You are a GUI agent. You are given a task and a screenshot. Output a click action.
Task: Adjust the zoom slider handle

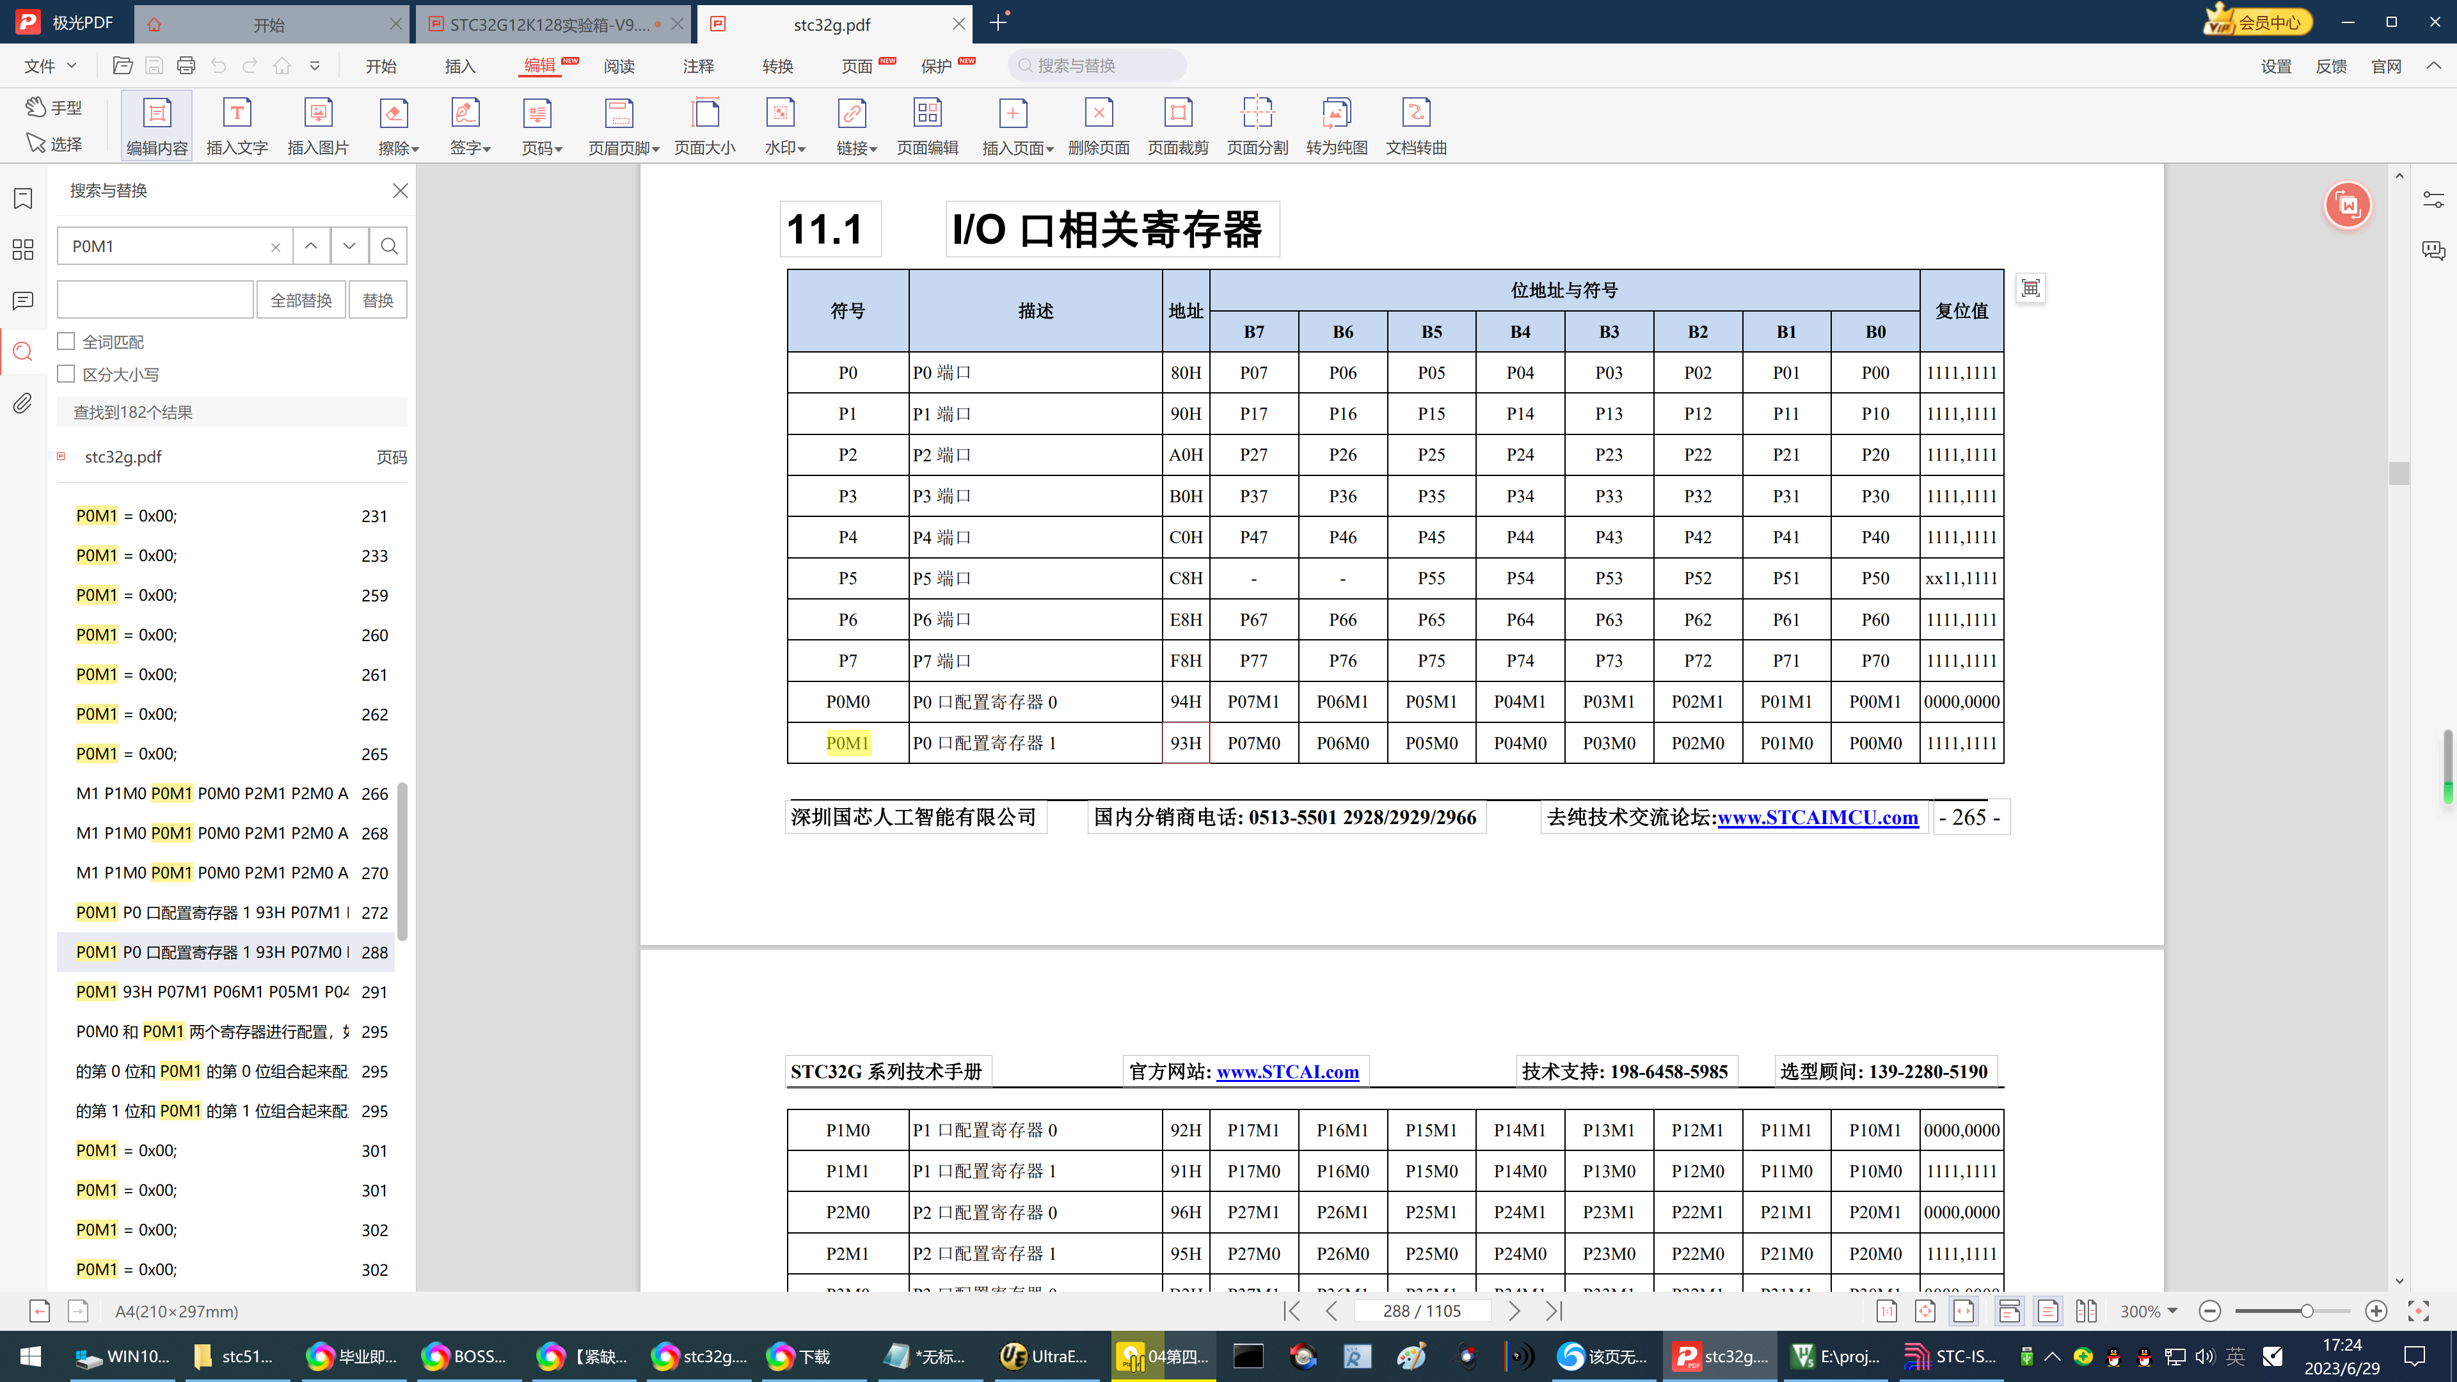tap(2306, 1312)
